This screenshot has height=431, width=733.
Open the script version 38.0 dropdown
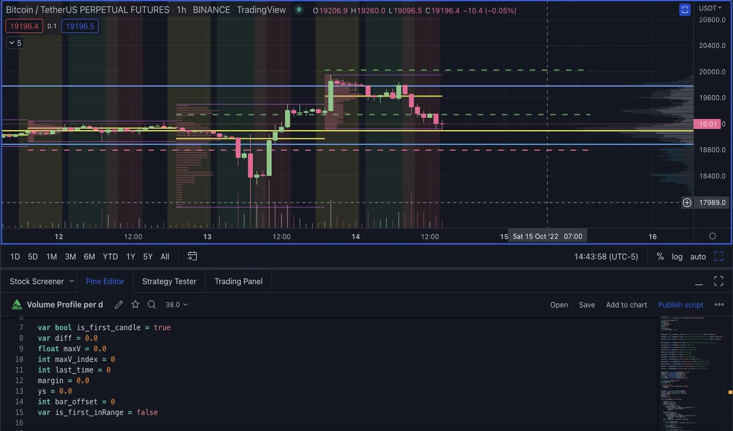point(177,304)
